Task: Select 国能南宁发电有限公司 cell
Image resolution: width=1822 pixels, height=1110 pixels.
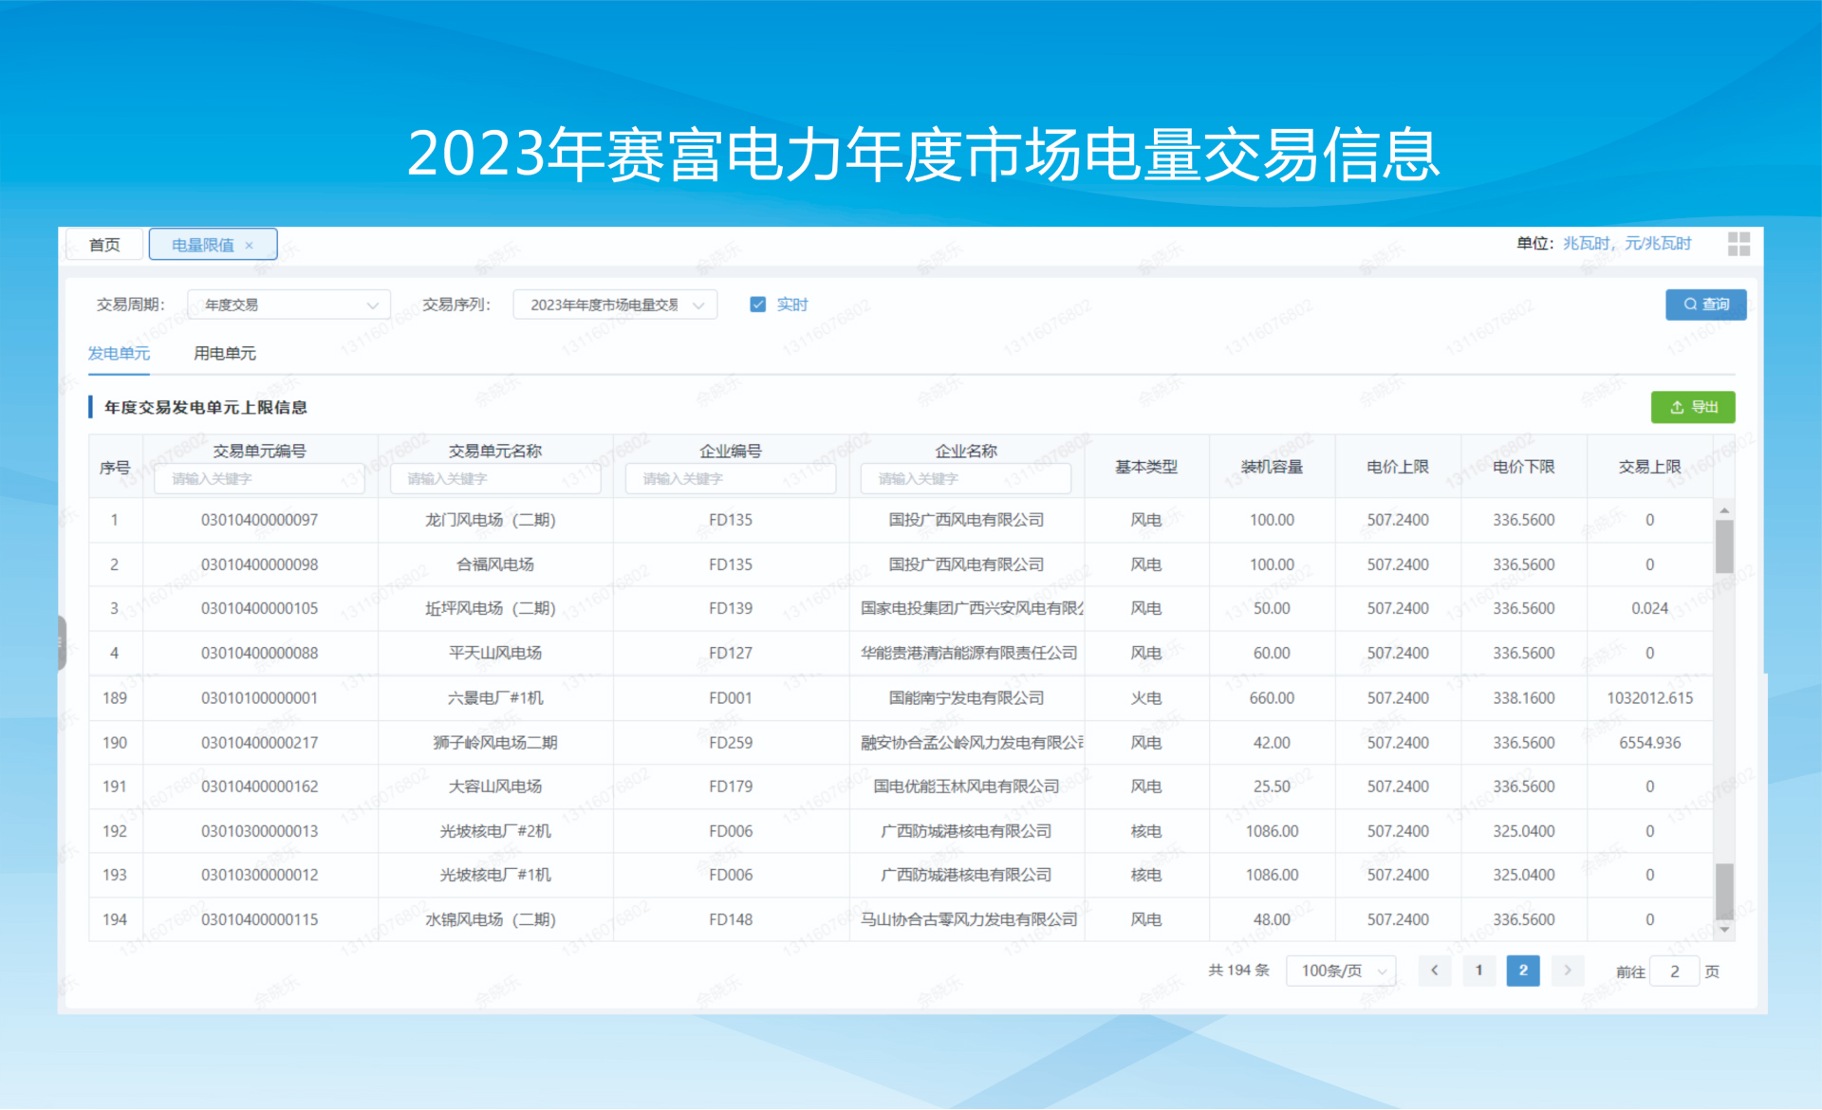Action: tap(966, 698)
